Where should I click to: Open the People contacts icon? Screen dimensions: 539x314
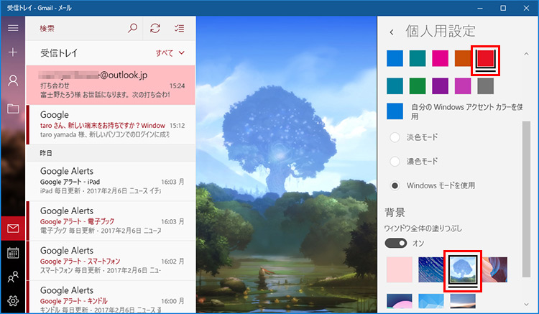click(x=13, y=277)
